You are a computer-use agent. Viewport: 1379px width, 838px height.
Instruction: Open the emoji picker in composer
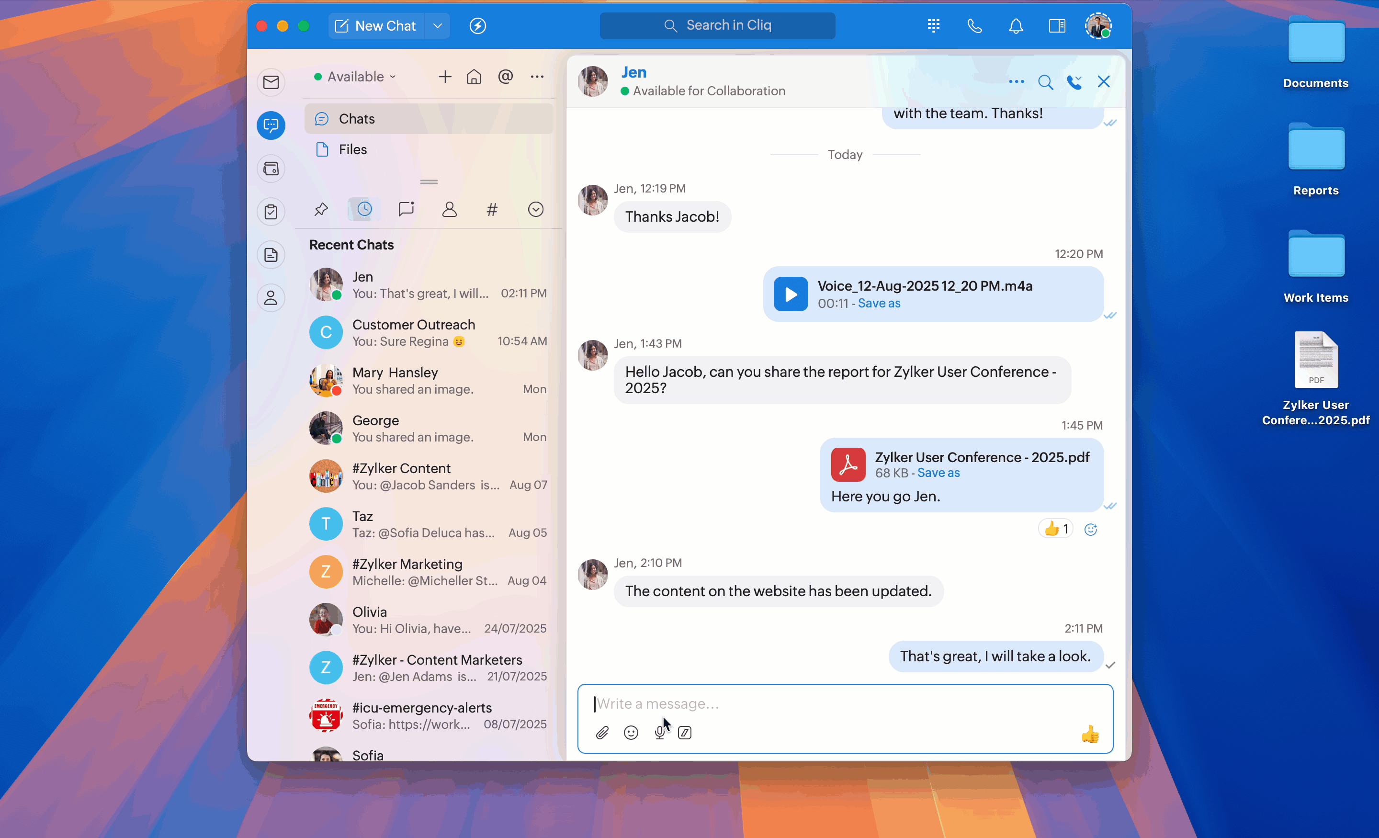(631, 732)
